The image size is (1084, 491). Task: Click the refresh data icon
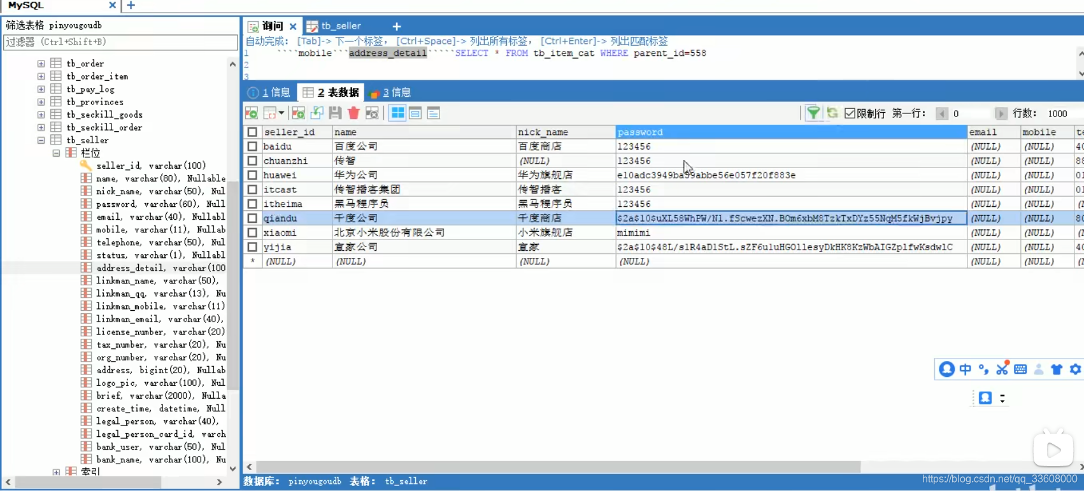832,113
